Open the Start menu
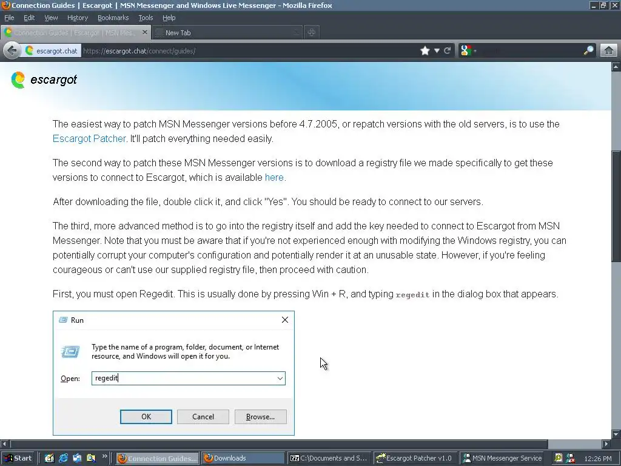The height and width of the screenshot is (466, 621). pos(18,458)
